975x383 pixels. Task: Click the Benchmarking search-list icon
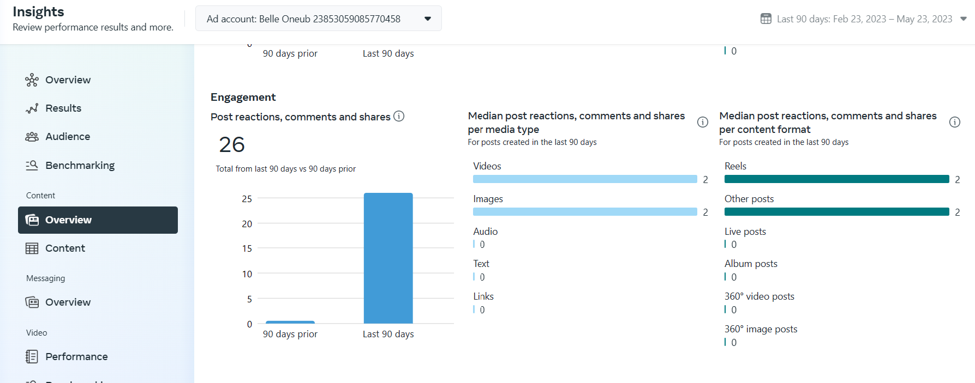pyautogui.click(x=32, y=165)
